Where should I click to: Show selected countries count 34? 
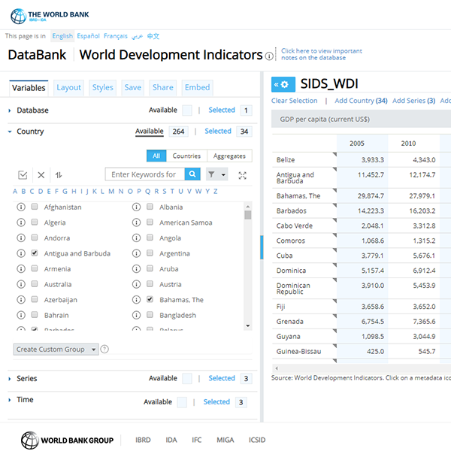pyautogui.click(x=244, y=132)
